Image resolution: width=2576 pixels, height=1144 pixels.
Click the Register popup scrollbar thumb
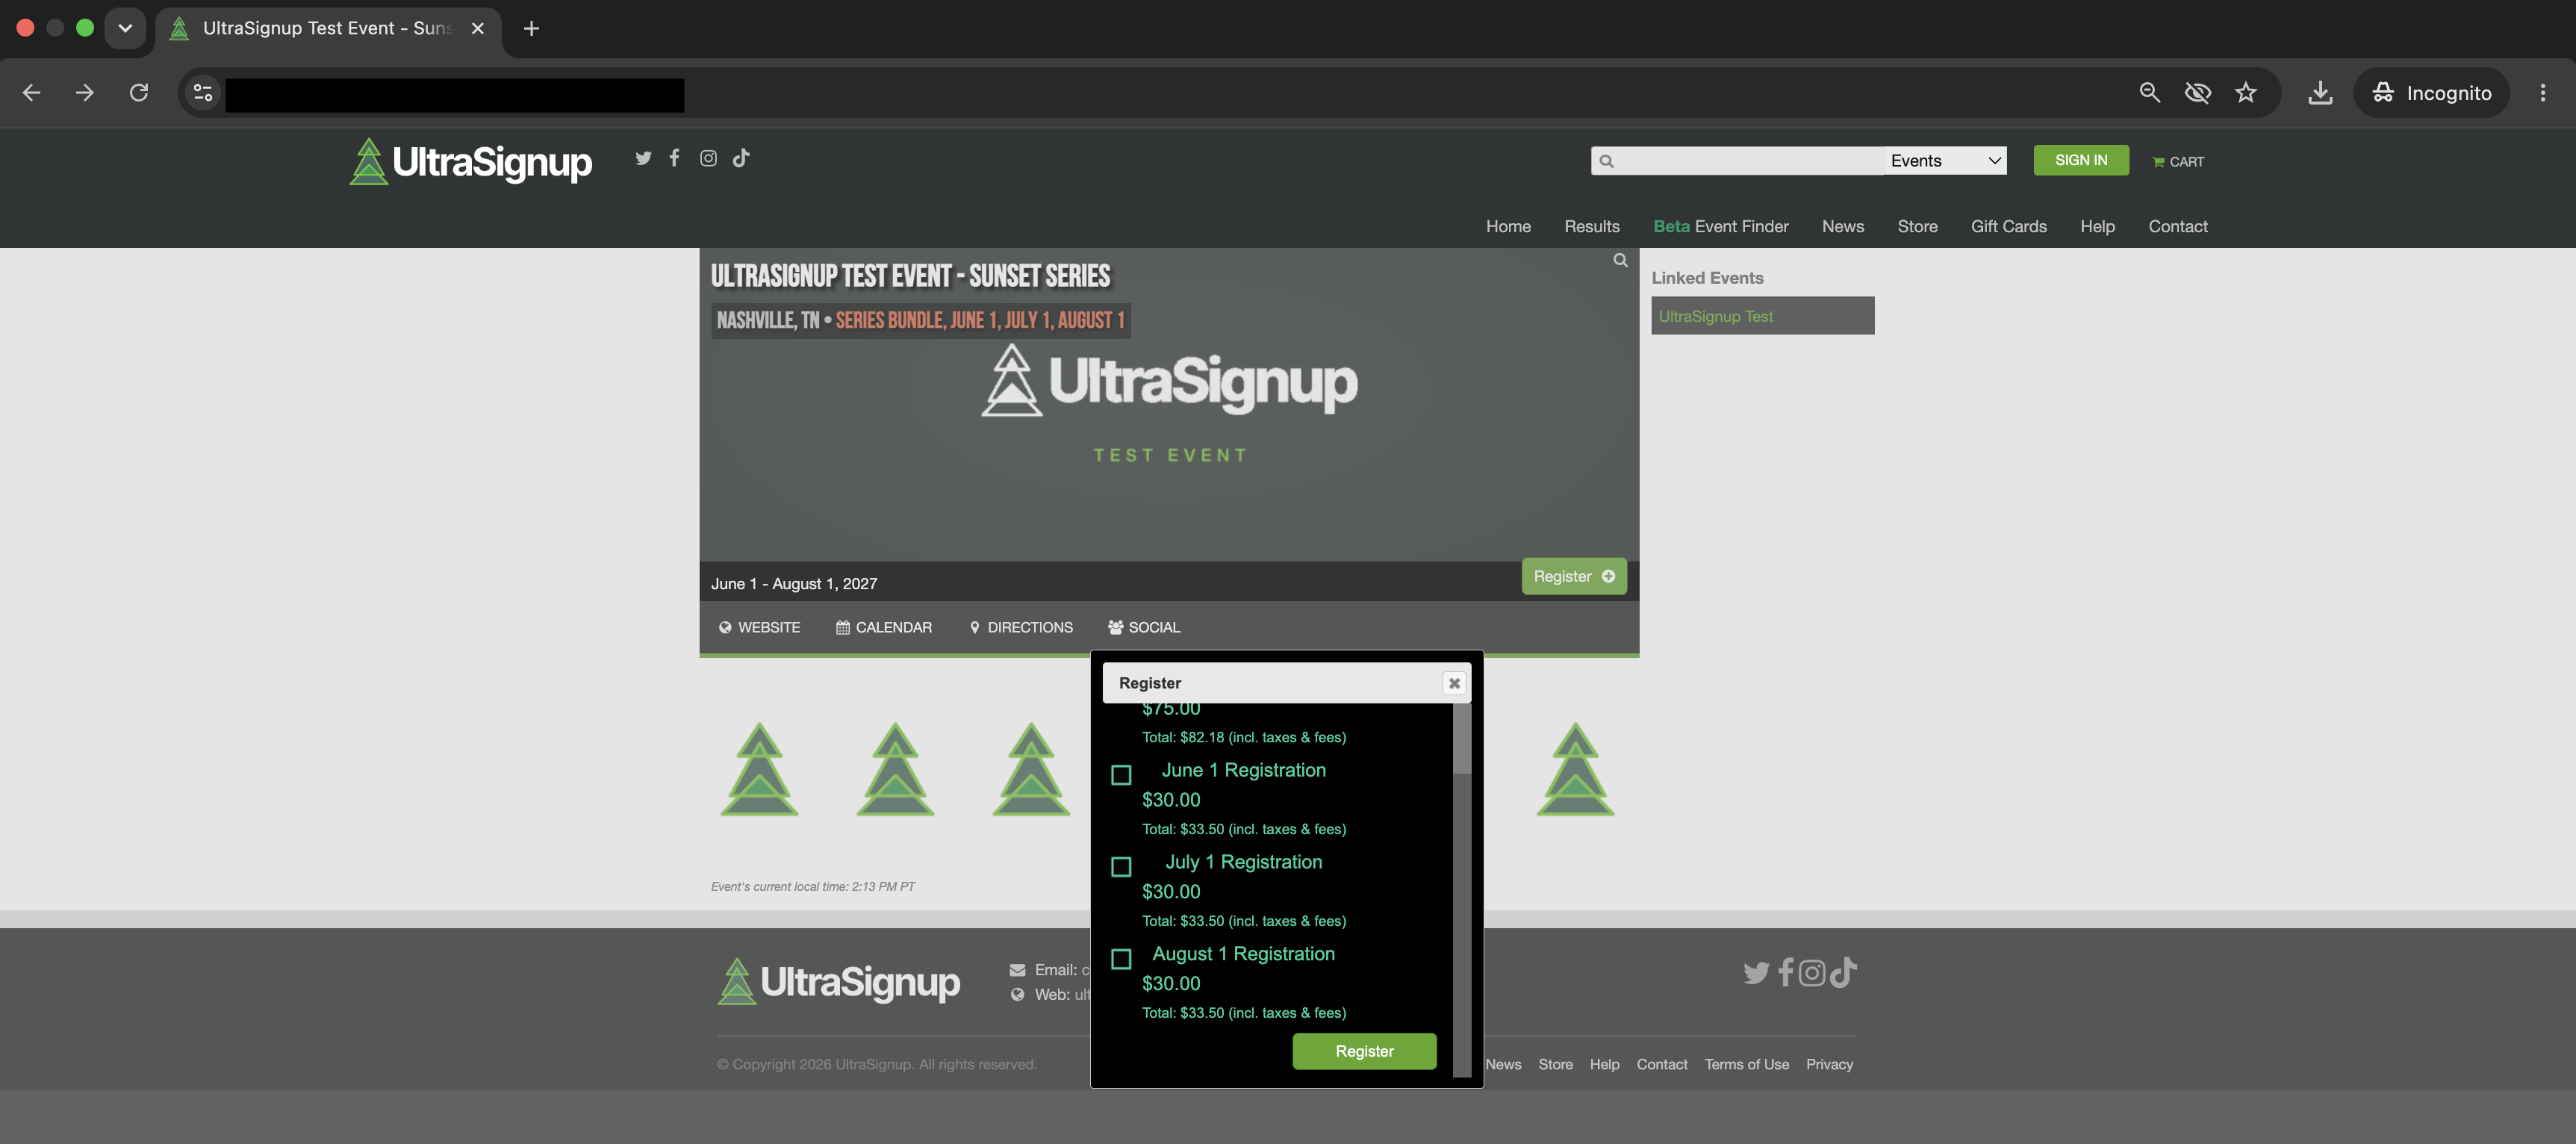(x=1461, y=739)
